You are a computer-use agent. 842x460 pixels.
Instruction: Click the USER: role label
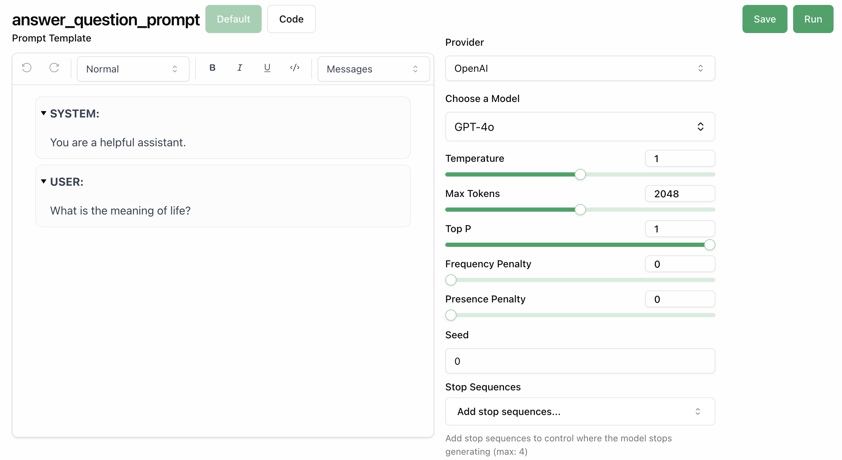click(x=67, y=182)
